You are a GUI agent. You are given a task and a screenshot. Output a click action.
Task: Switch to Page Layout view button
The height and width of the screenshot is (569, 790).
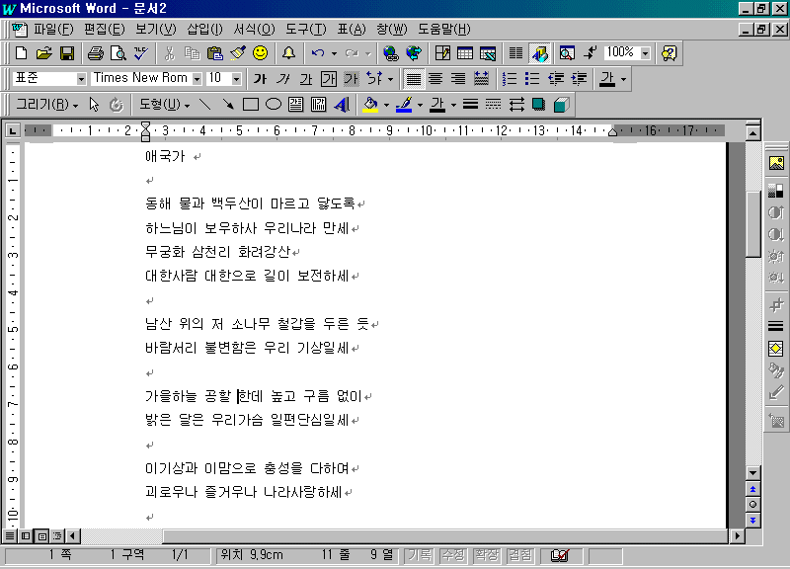click(x=41, y=535)
